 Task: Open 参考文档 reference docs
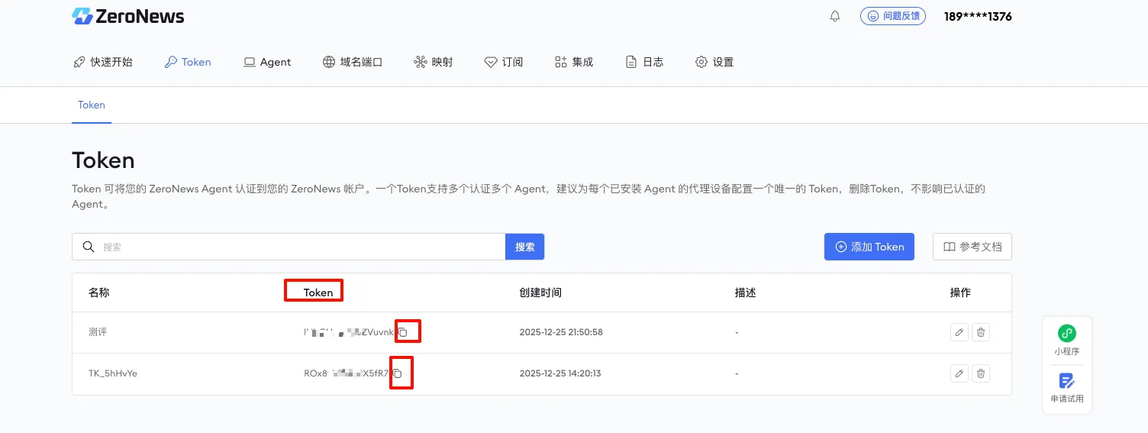[x=972, y=247]
